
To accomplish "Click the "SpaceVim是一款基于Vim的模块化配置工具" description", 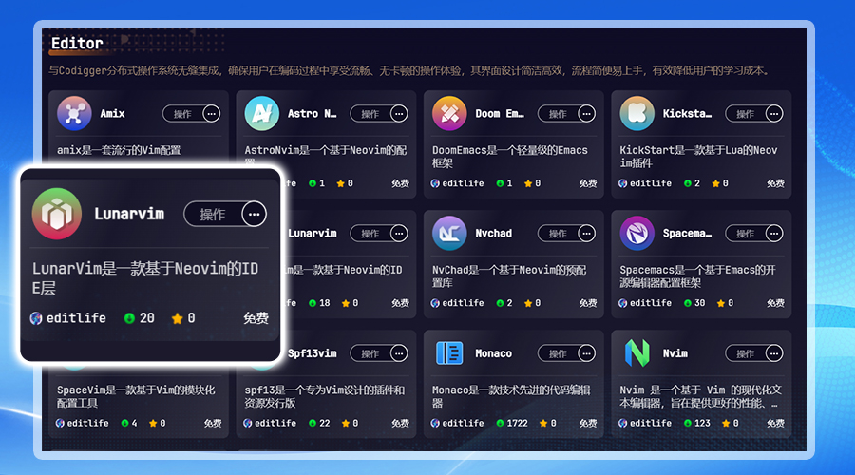I will pyautogui.click(x=136, y=396).
